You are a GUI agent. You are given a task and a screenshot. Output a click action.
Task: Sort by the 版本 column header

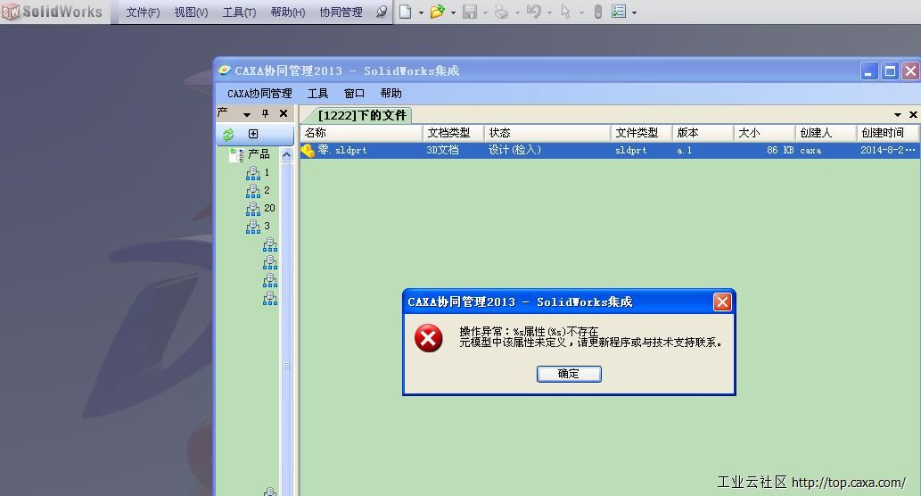703,133
